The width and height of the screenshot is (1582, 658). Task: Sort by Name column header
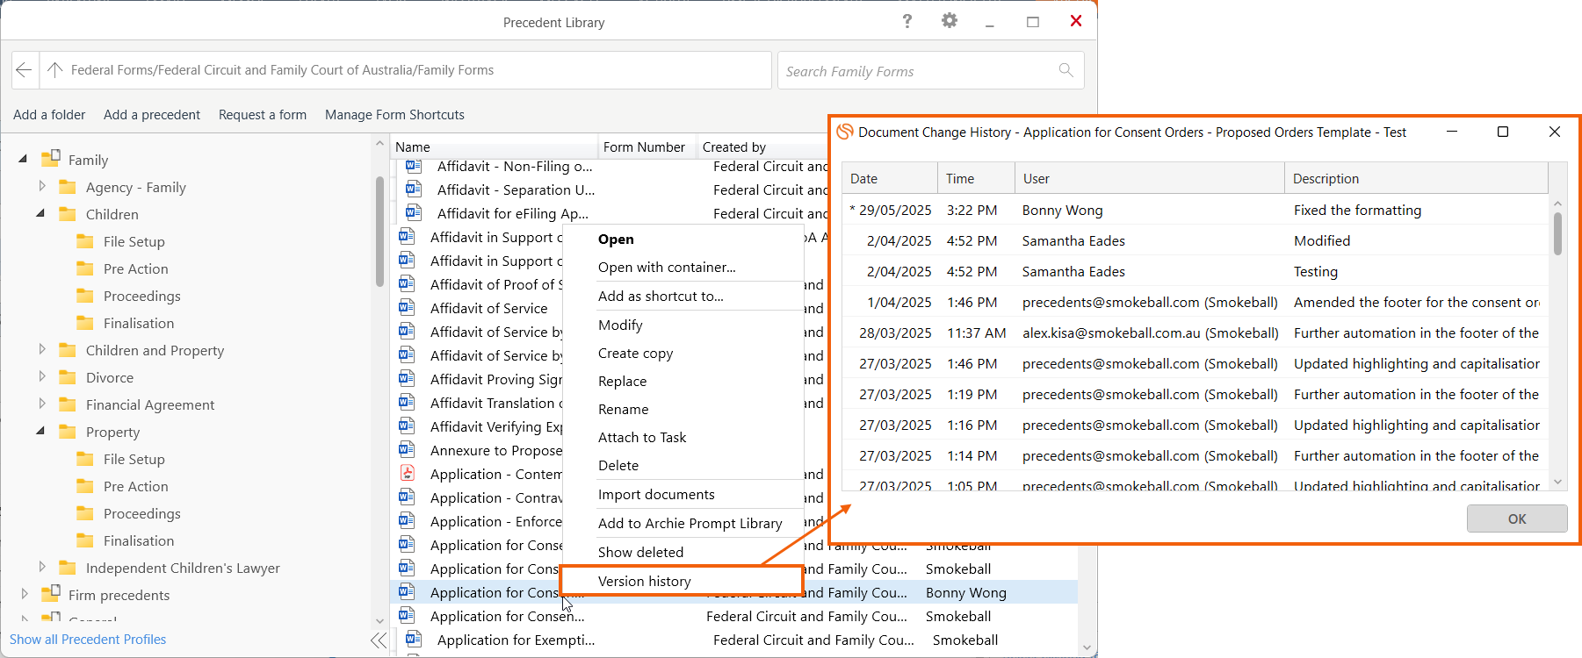click(x=494, y=147)
